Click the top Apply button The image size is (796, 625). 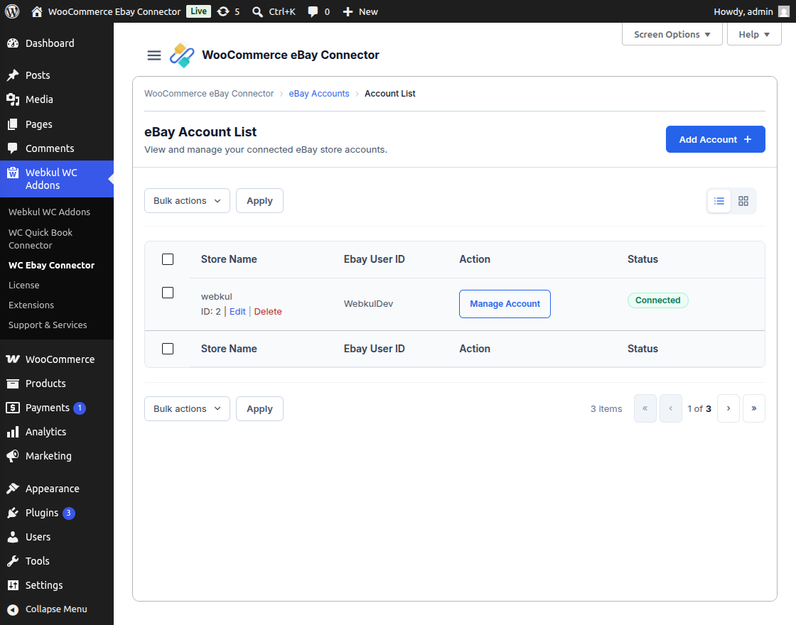point(259,201)
